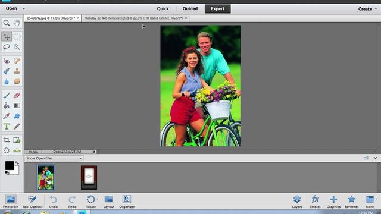Close the Holiday Template.psd tab

tap(186, 18)
